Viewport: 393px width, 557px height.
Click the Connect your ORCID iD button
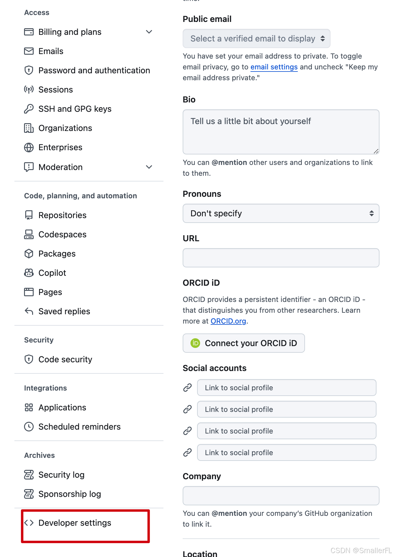tap(244, 343)
